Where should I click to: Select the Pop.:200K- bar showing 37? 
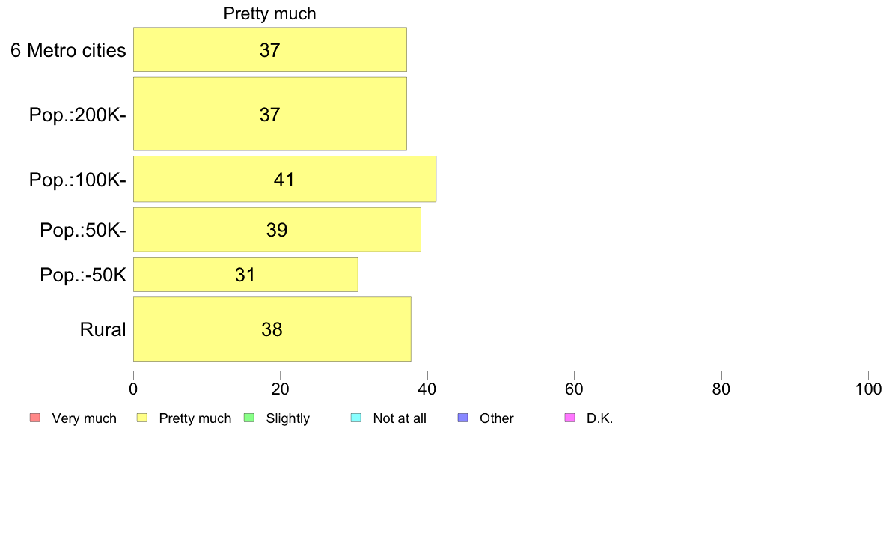270,114
